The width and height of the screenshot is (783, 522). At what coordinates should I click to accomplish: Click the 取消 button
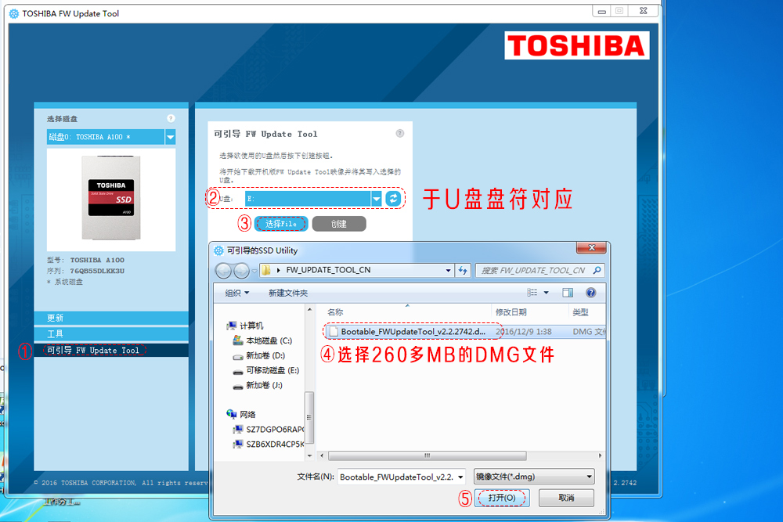(x=566, y=498)
